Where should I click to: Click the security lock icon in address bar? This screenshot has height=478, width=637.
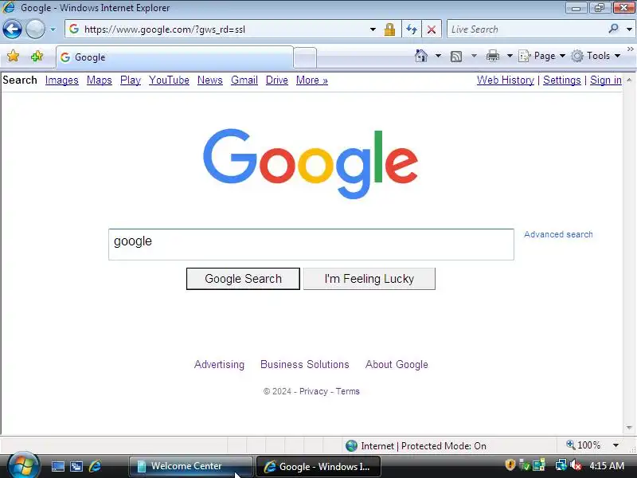tap(389, 29)
